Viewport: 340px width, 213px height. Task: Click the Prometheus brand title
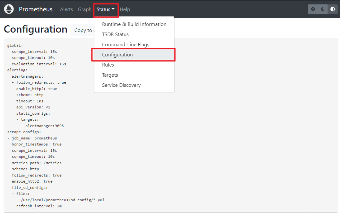pos(36,9)
